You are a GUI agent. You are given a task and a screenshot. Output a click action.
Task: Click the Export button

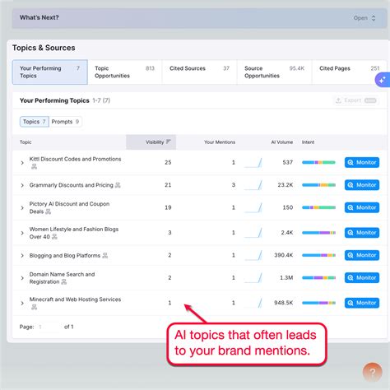tap(356, 100)
